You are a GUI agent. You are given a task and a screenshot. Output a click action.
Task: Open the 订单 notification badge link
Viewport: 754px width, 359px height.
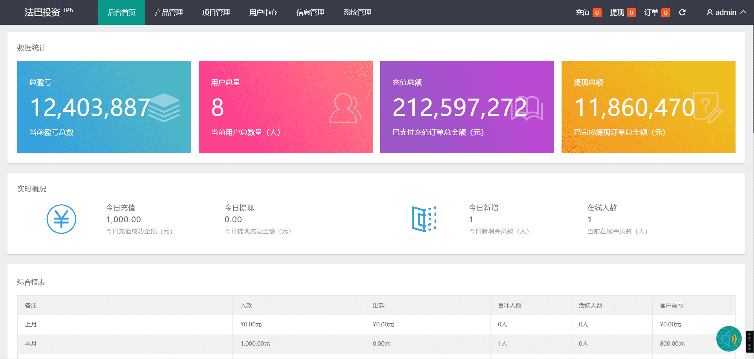click(657, 13)
